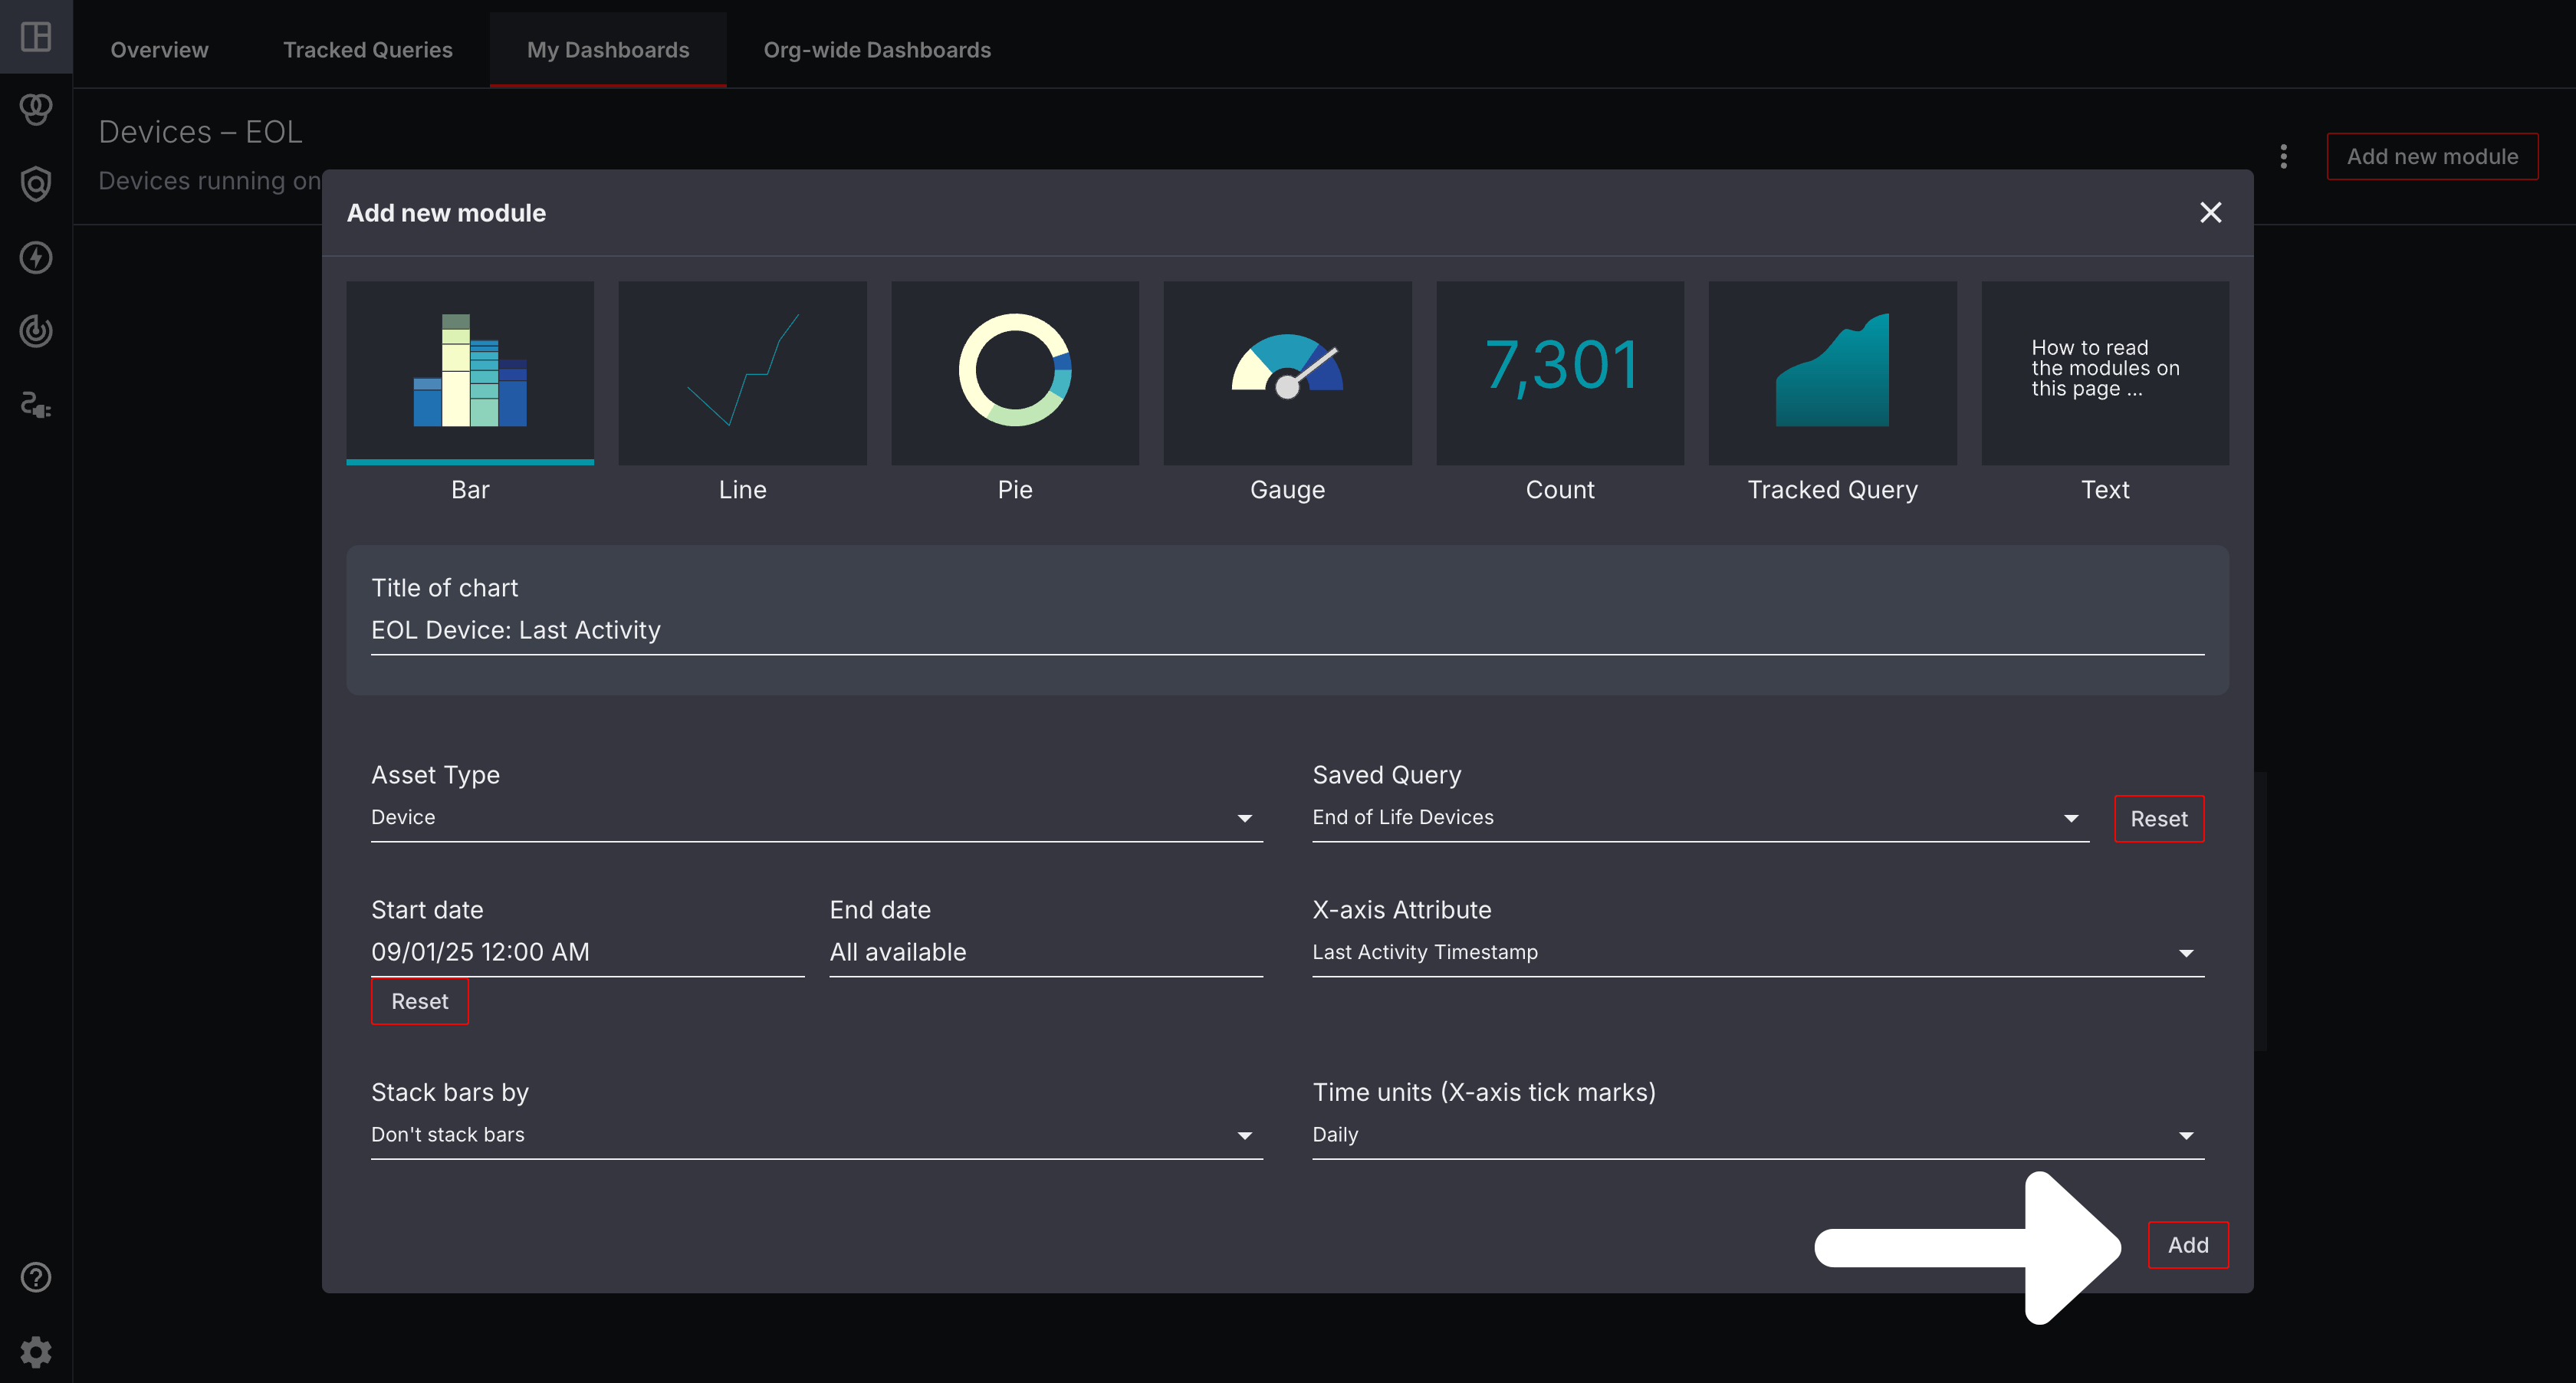Expand the X-axis Attribute dropdown
Viewport: 2576px width, 1383px height.
click(x=1757, y=953)
